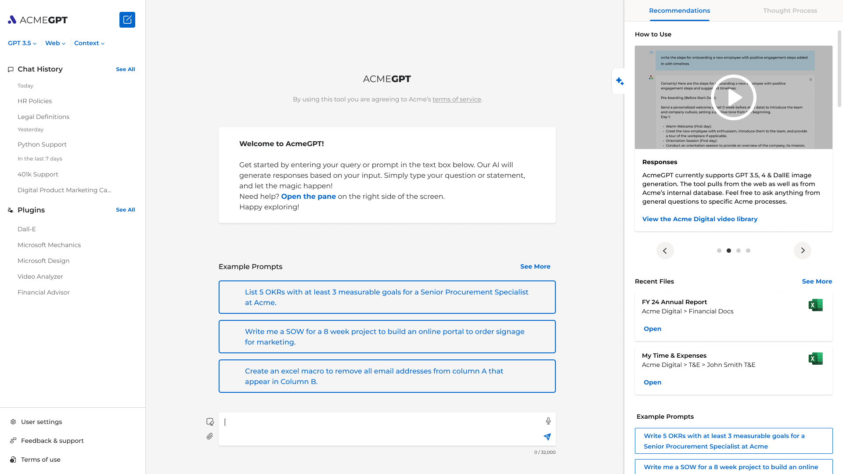The height and width of the screenshot is (474, 843).
Task: Play the How to Use video
Action: [733, 97]
